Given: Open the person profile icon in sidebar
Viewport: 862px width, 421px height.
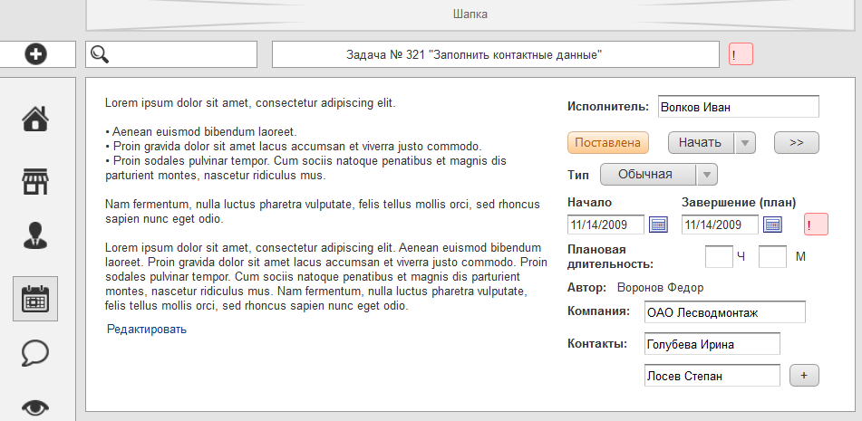Looking at the screenshot, I should (x=35, y=237).
